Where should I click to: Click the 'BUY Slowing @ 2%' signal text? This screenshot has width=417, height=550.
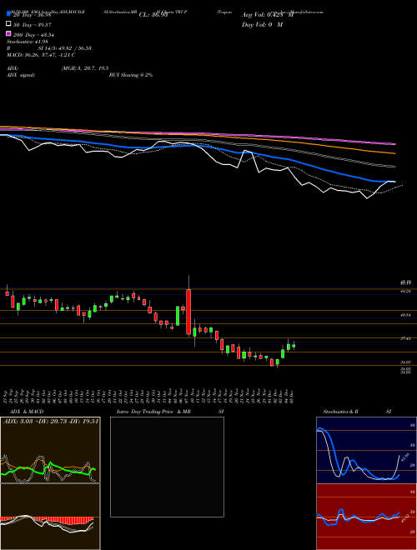[x=131, y=75]
